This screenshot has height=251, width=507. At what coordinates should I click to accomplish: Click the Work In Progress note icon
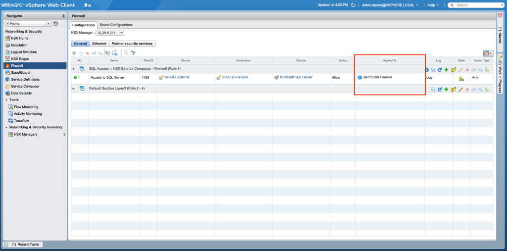coord(500,57)
